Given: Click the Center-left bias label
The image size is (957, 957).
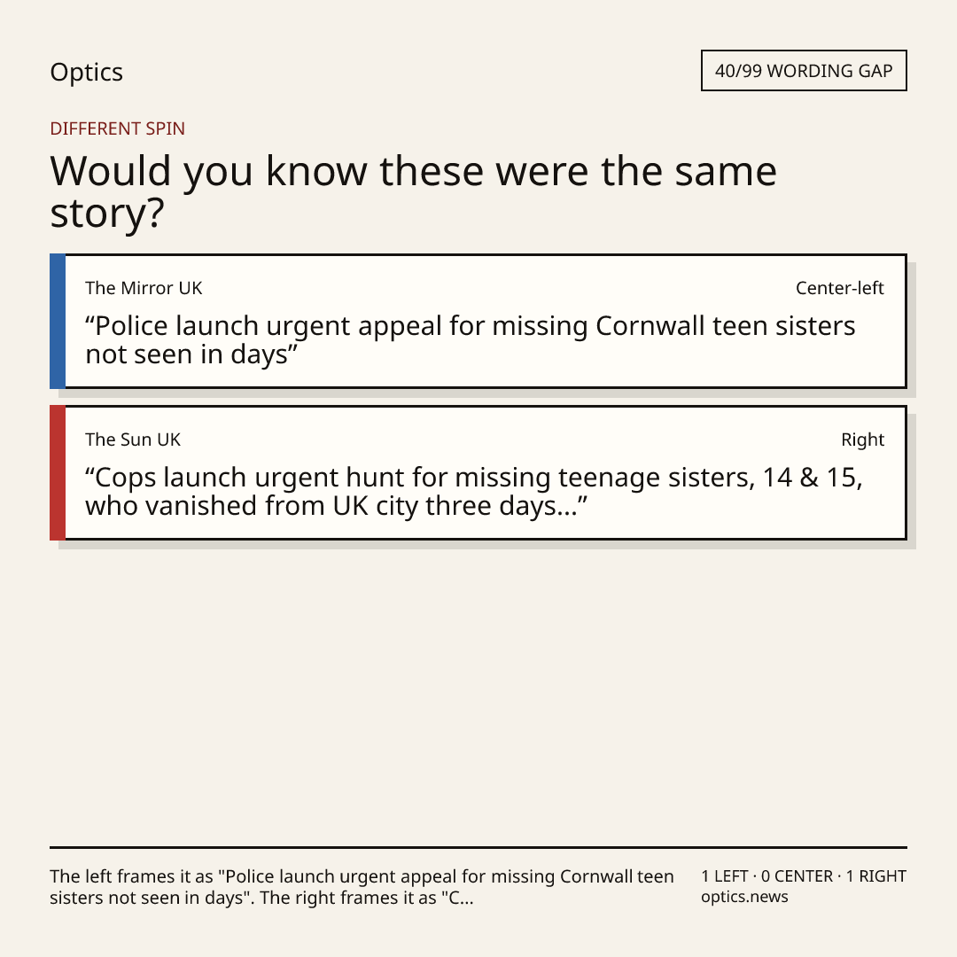Looking at the screenshot, I should click(x=840, y=288).
